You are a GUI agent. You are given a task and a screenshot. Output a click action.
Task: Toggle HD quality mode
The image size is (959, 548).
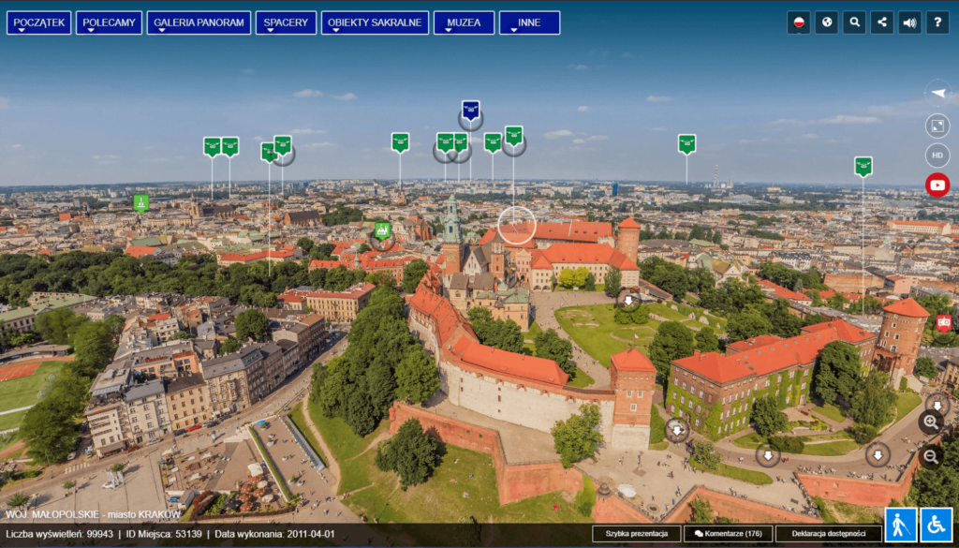[x=937, y=156]
